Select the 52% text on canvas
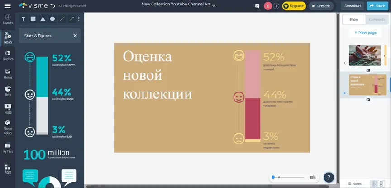391x188 pixels. coord(274,57)
